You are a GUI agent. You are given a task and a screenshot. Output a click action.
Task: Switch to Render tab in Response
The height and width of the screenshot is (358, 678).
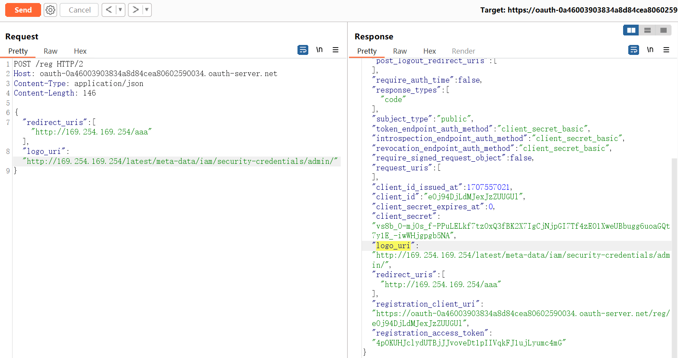pos(463,51)
